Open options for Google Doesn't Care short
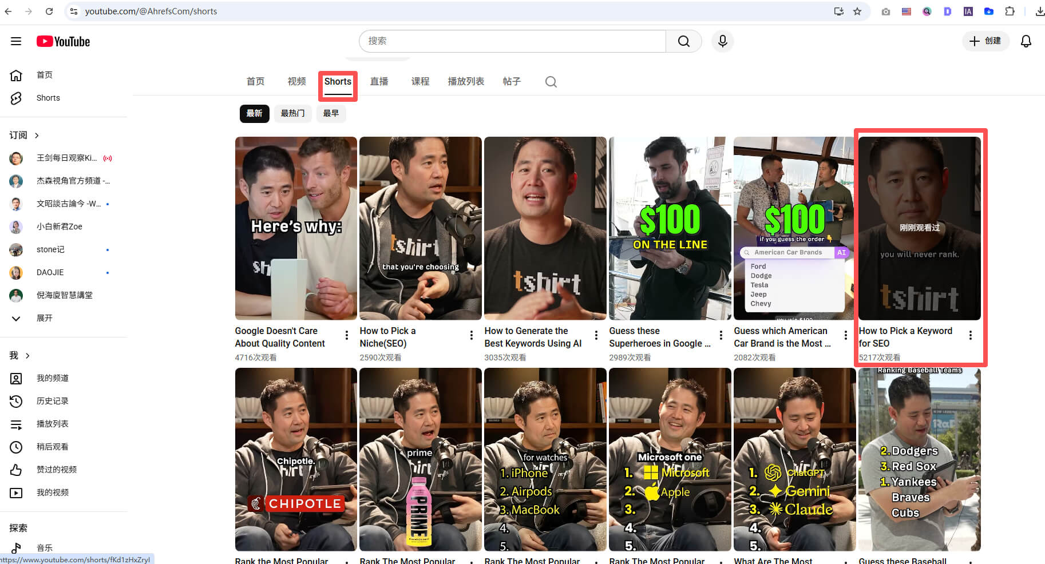The image size is (1045, 564). pos(347,335)
